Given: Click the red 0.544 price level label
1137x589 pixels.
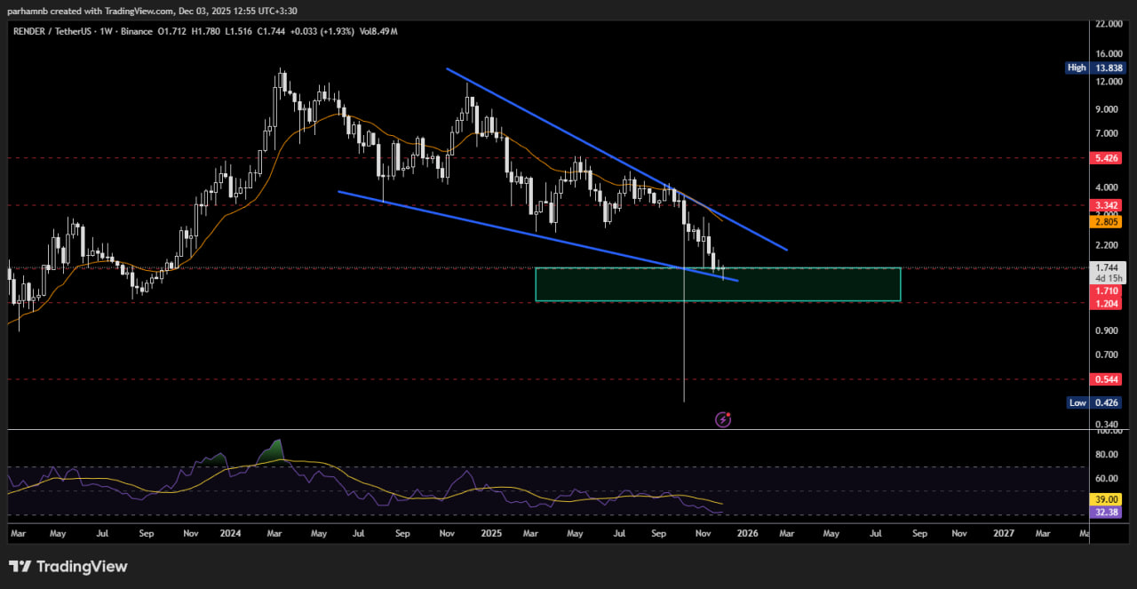Looking at the screenshot, I should tap(1107, 379).
